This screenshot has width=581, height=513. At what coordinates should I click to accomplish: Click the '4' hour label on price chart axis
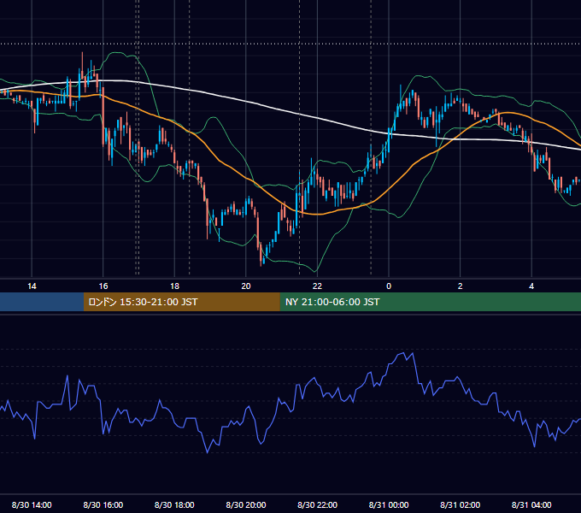[531, 286]
